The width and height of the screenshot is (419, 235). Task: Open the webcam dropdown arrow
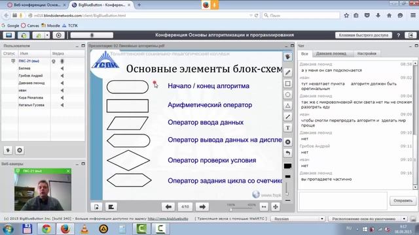[47, 35]
